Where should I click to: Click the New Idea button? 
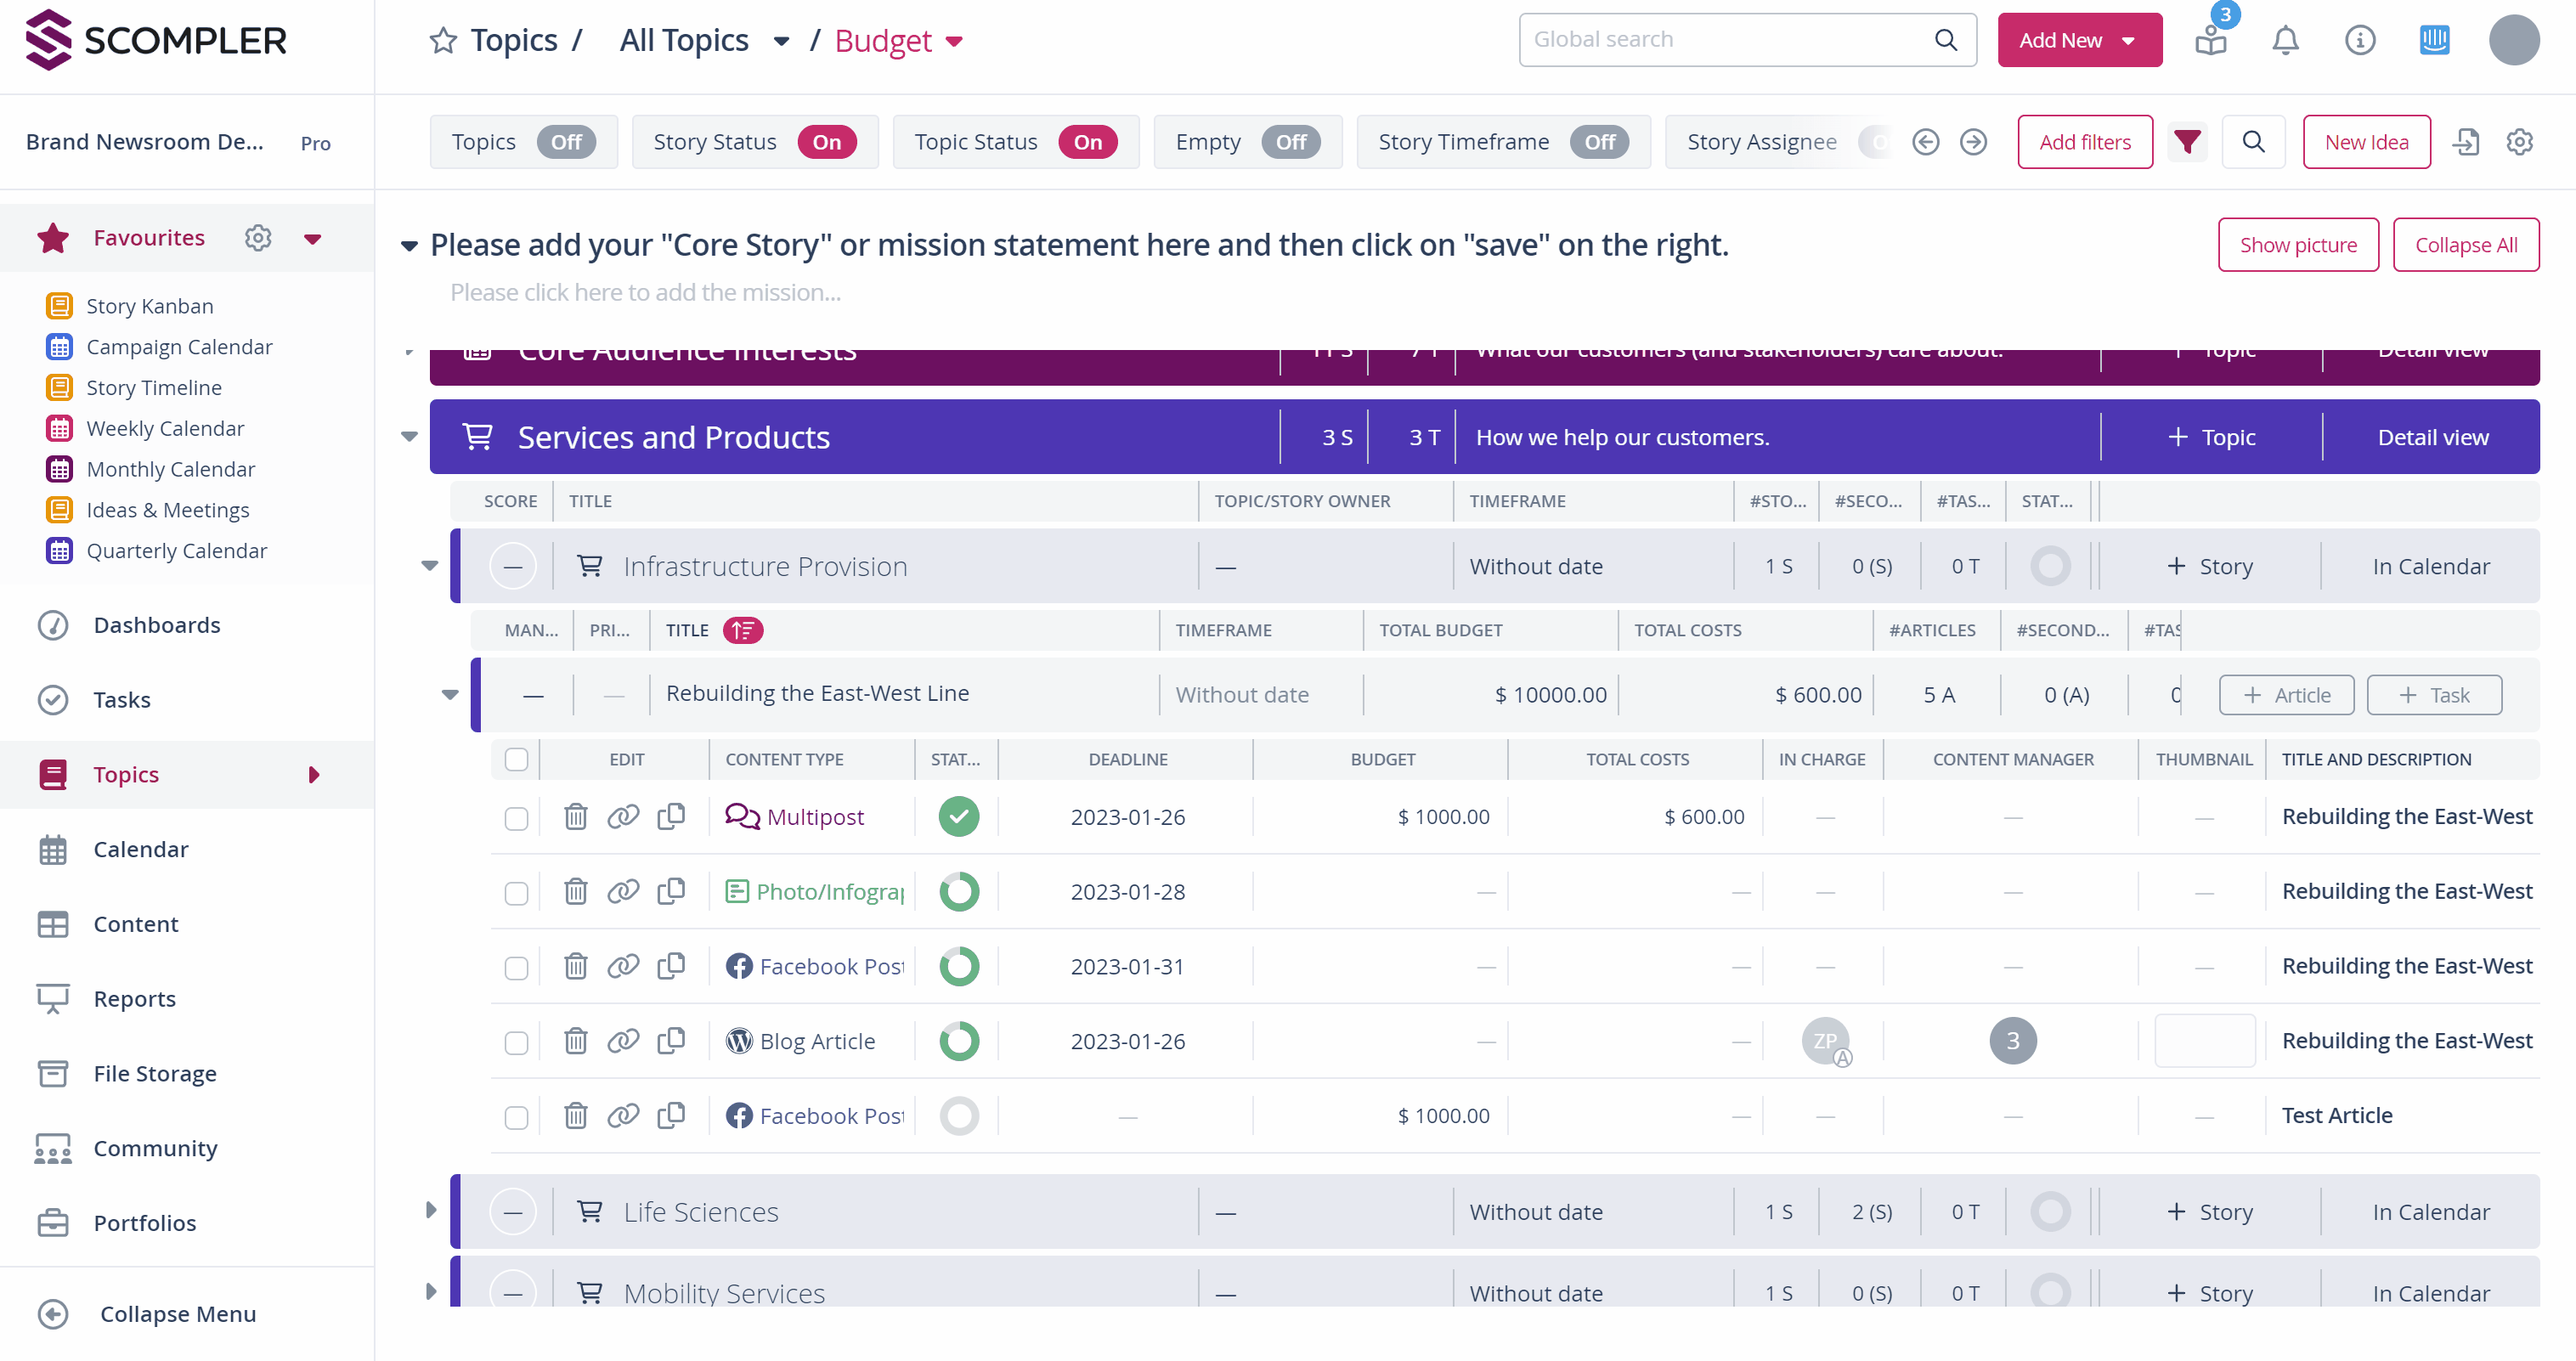2366,142
